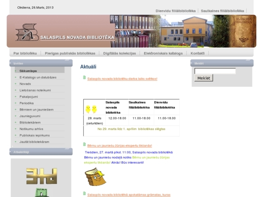Open the Par bibliotēku menu

tap(25, 53)
